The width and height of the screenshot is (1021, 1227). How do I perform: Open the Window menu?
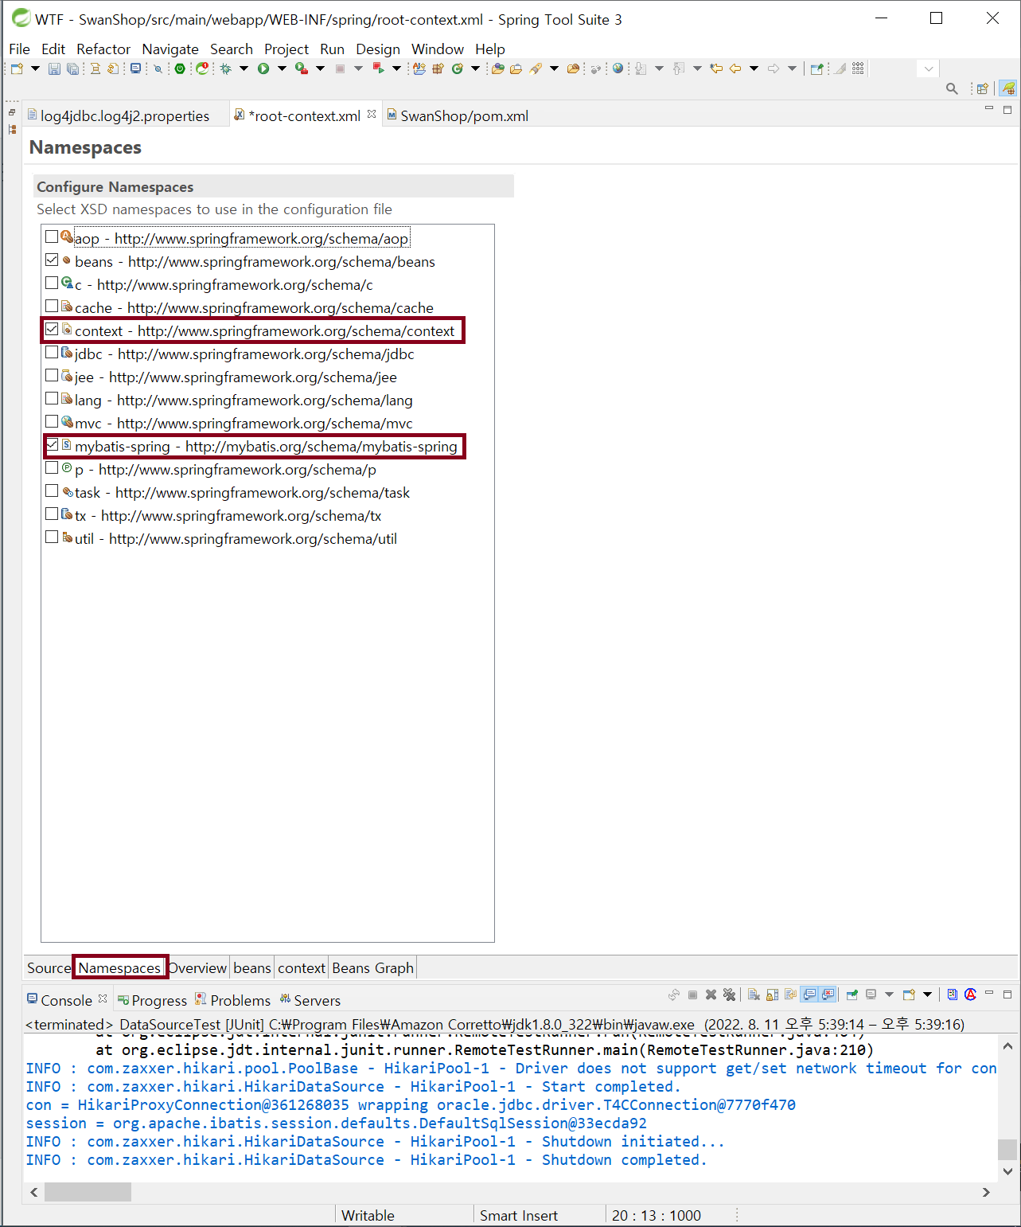(x=438, y=49)
